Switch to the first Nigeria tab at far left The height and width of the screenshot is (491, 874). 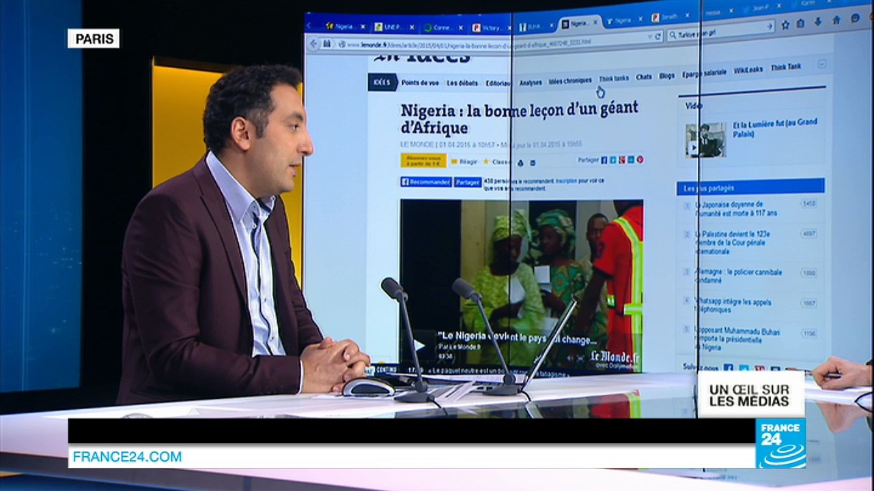tap(346, 26)
